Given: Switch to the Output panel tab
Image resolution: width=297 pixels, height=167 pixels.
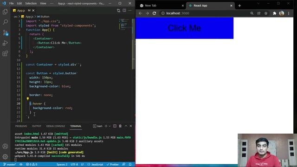Looking at the screenshot, I should [x=37, y=126].
